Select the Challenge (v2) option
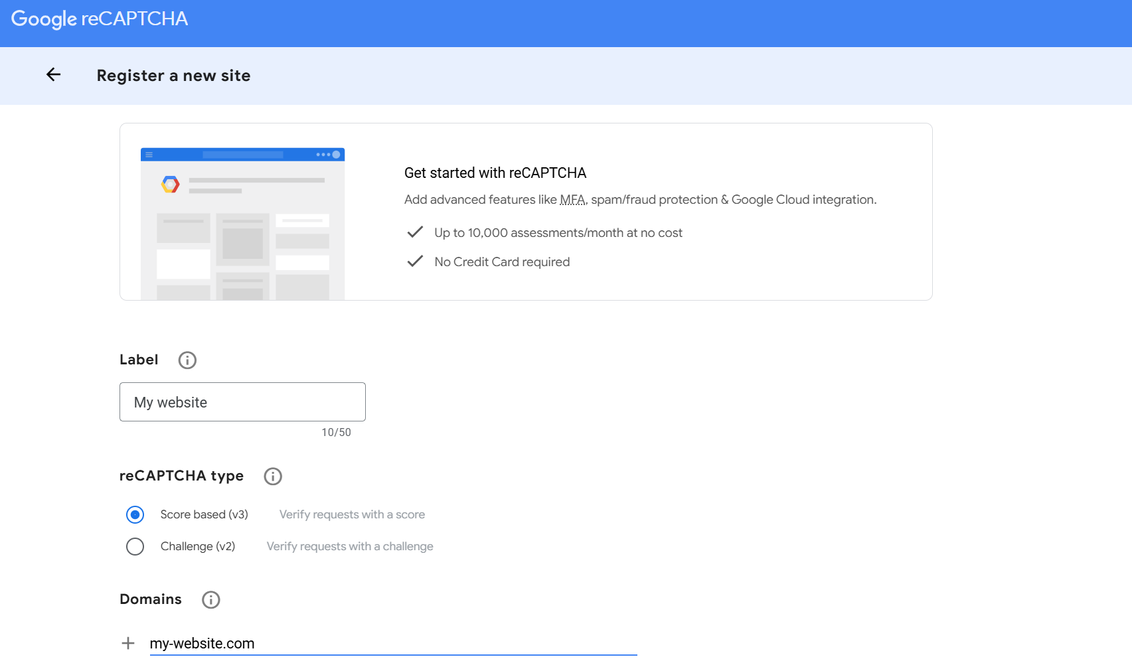This screenshot has width=1132, height=671. [135, 546]
